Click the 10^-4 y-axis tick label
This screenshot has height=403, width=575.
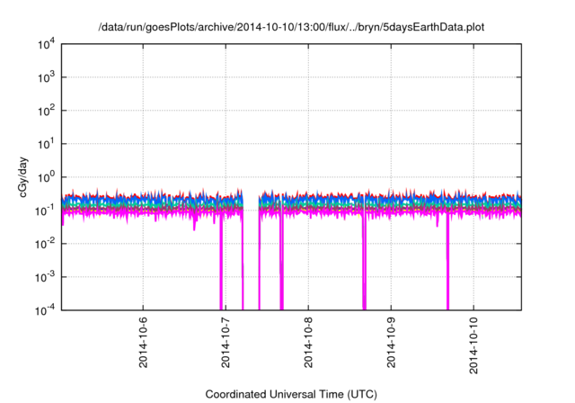[x=45, y=310]
